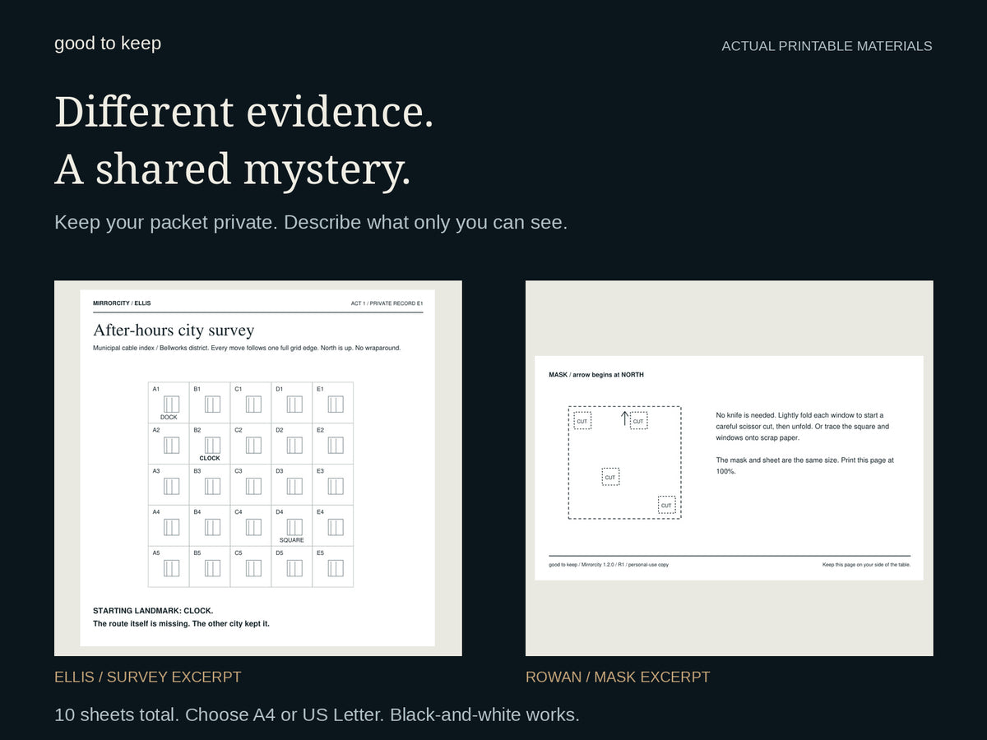Click the Municipal cable index description line

(x=247, y=348)
